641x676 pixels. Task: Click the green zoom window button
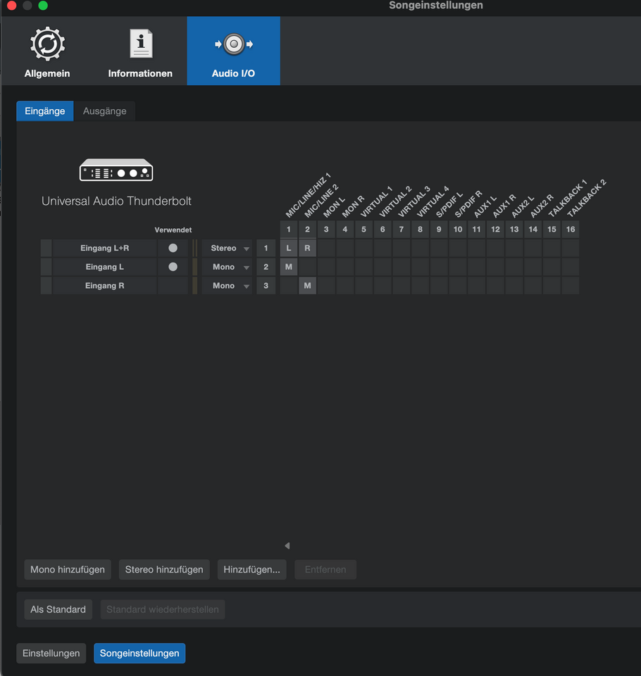point(43,5)
